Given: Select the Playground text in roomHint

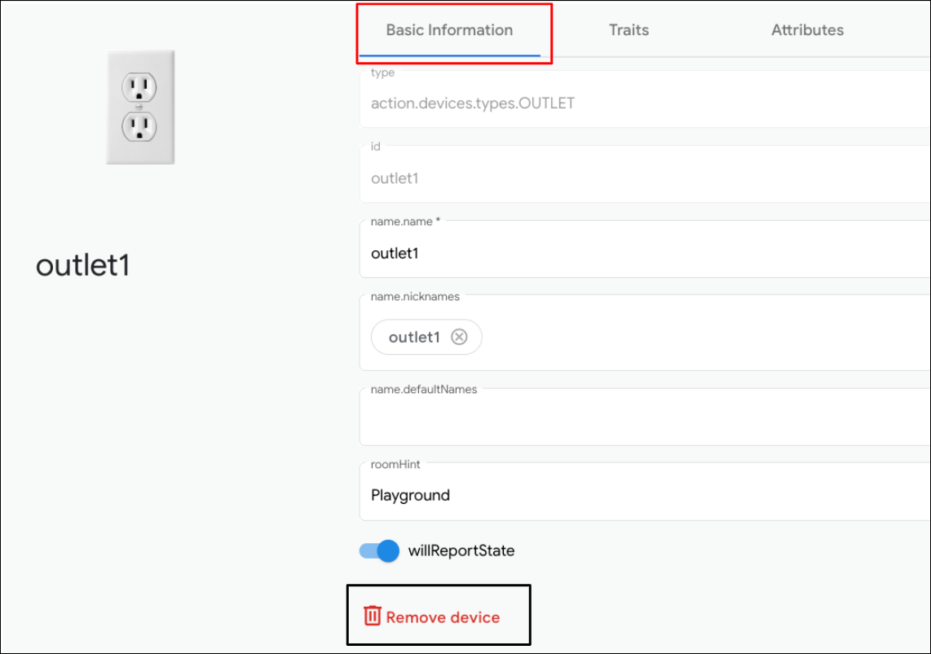Looking at the screenshot, I should tap(408, 495).
